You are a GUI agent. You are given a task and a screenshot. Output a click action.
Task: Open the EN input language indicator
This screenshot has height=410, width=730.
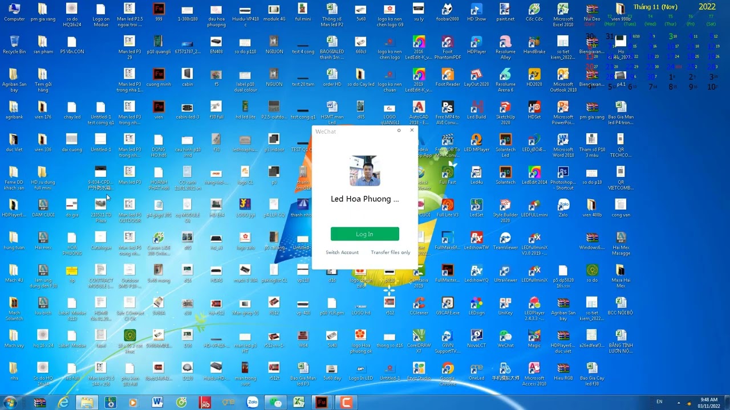(659, 401)
